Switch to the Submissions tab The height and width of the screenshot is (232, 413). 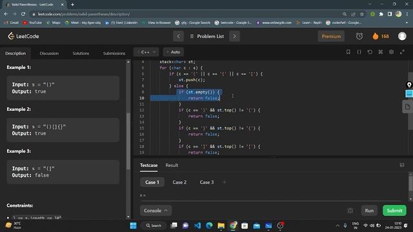[114, 53]
